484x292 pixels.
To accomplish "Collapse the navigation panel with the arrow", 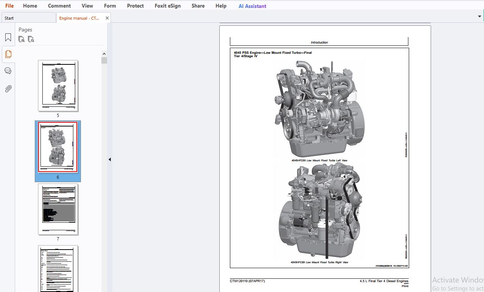I will 110,159.
